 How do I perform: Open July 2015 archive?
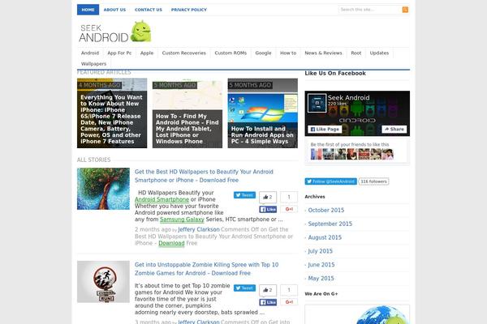[321, 251]
